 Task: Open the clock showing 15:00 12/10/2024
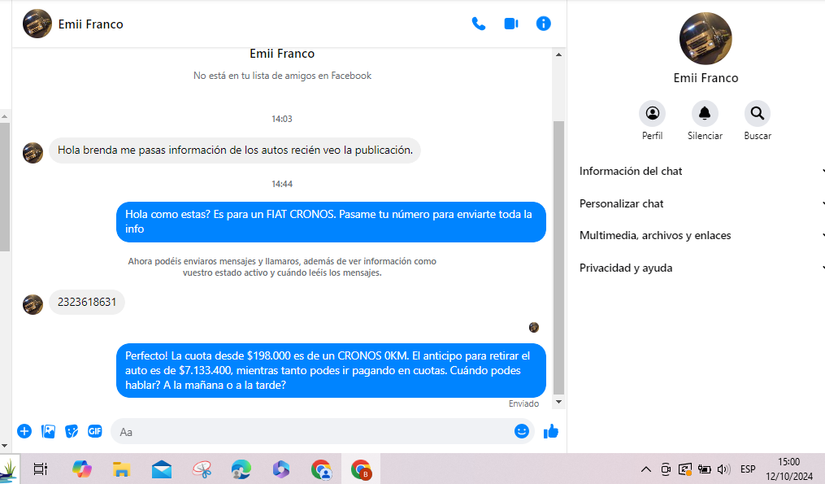[x=788, y=469]
